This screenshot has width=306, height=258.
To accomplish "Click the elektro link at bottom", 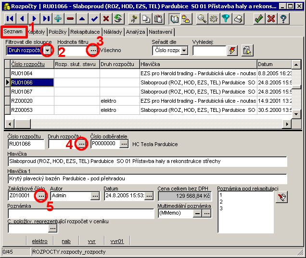I will click(39, 241).
